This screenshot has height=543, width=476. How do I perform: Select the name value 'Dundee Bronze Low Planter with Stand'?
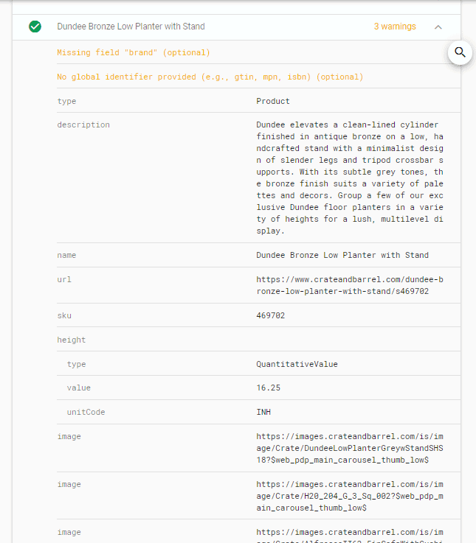coord(342,255)
